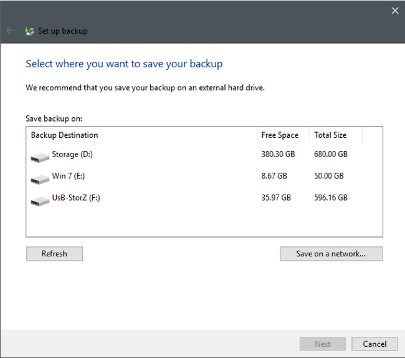Viewport: 405px width, 358px height.
Task: Click the Storage (D:) drive icon
Action: [40, 156]
